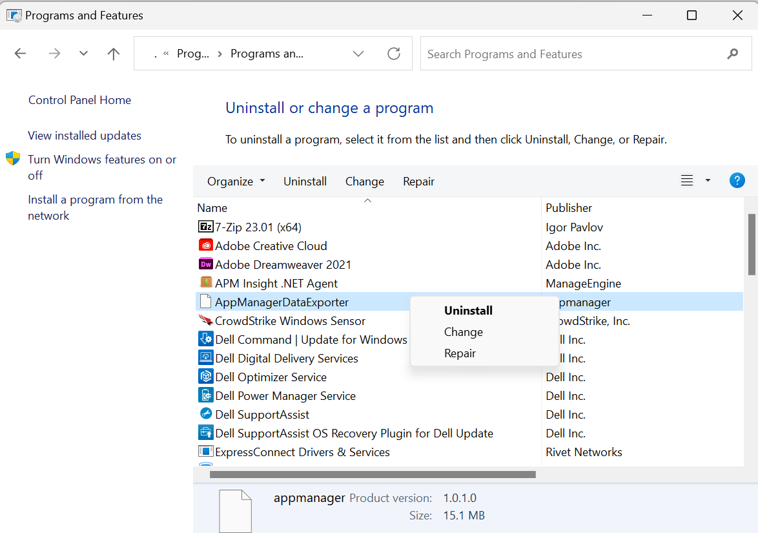This screenshot has height=533, width=758.
Task: Click the Dell SupportAssist OS Recovery Plugin icon
Action: click(206, 432)
